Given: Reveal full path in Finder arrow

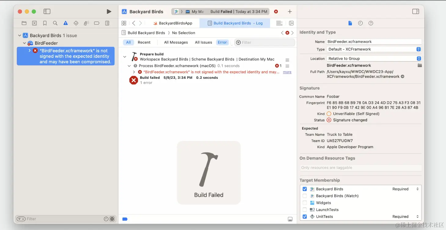Looking at the screenshot, I should [403, 77].
